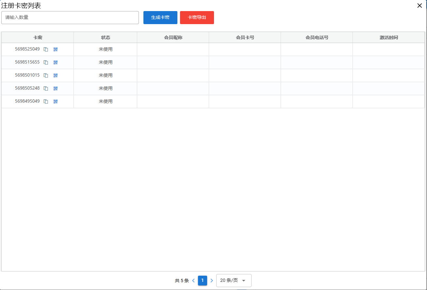Select card key text 5698525049
Image resolution: width=427 pixels, height=290 pixels.
(x=27, y=49)
